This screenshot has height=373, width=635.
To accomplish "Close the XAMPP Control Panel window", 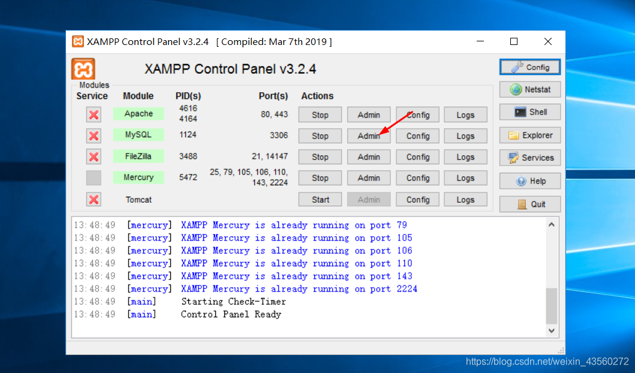I will [x=548, y=41].
